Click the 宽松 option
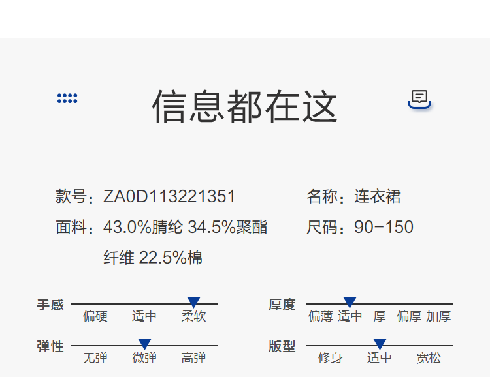Image resolution: width=490 pixels, height=377 pixels. click(x=429, y=358)
